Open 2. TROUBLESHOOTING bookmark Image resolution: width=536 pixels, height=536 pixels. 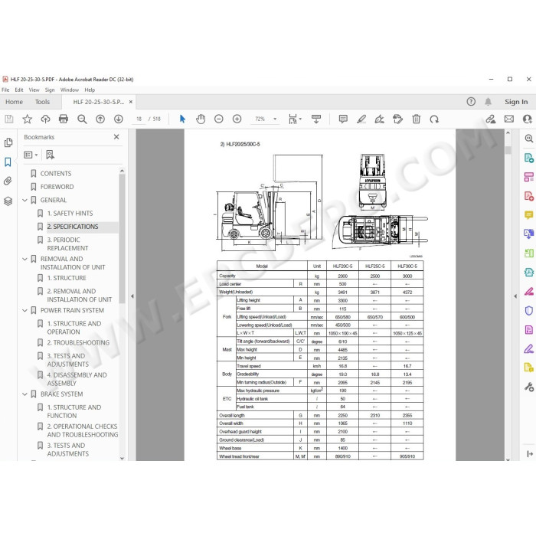pos(78,342)
